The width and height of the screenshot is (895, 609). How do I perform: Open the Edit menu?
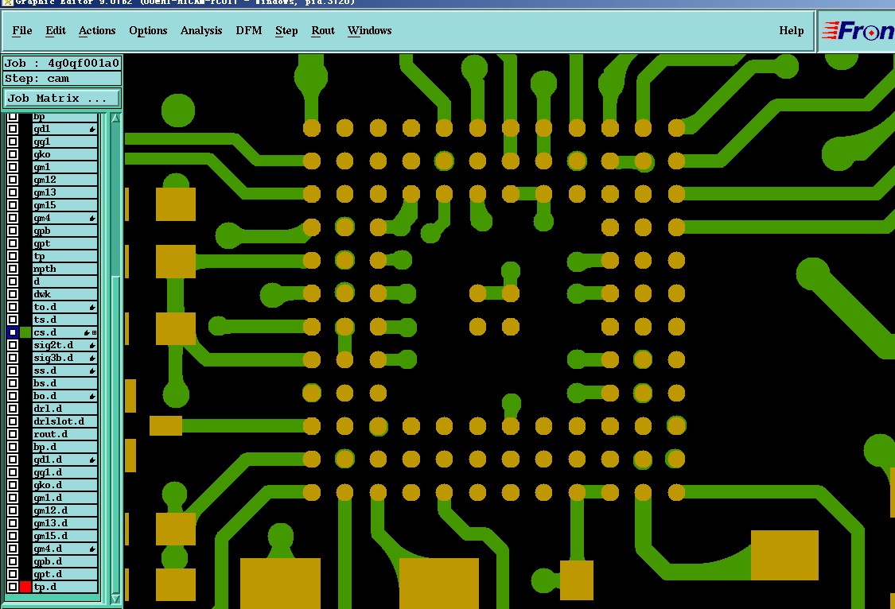click(56, 31)
